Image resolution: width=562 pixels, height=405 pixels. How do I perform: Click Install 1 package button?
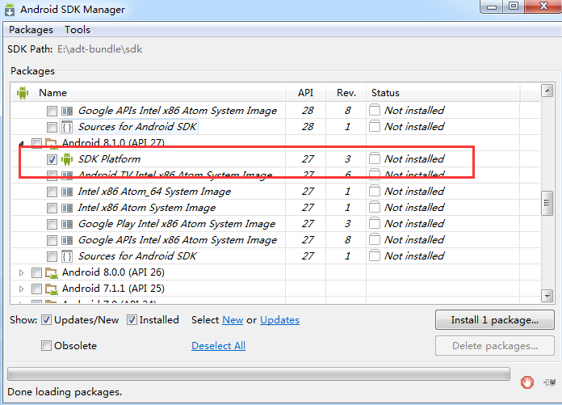[495, 319]
